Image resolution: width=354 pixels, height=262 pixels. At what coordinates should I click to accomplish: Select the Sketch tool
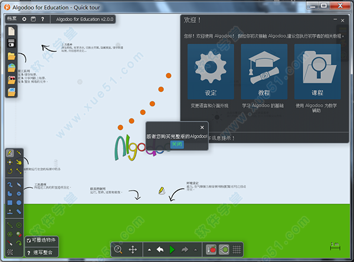point(9,153)
